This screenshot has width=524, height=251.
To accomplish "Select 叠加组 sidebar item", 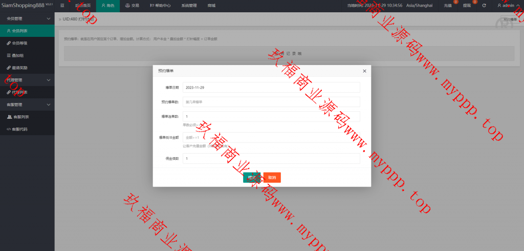I will click(x=18, y=55).
